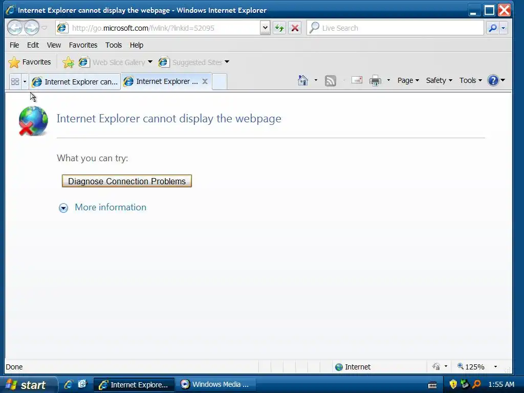Screen dimensions: 524x393
Task: Open the Print options dropdown arrow
Action: point(388,80)
